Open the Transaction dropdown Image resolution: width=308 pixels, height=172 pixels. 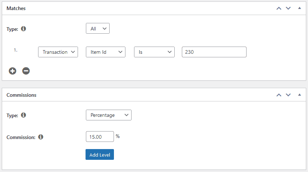click(58, 52)
